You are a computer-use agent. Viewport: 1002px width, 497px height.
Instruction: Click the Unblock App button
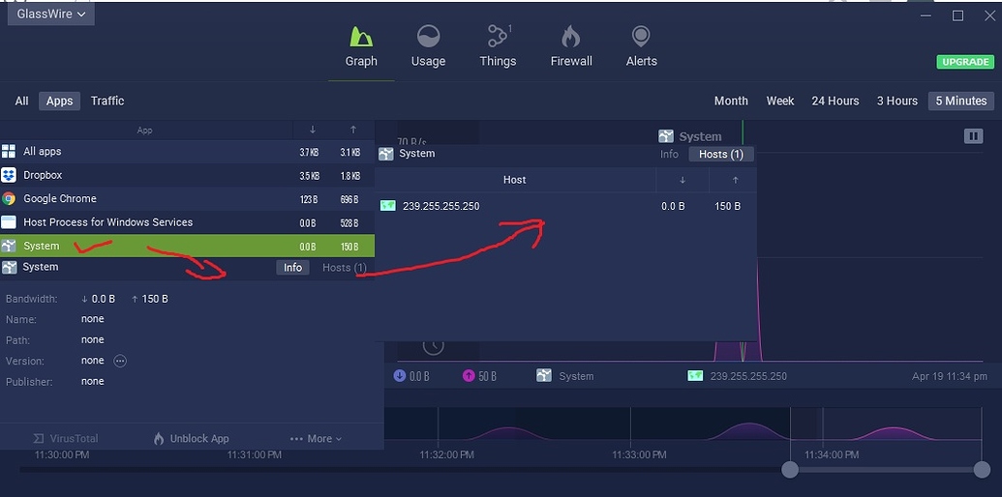tap(191, 439)
